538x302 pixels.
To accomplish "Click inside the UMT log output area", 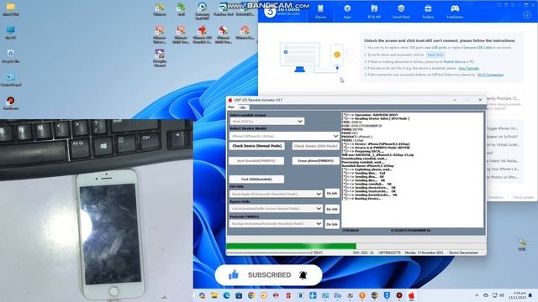I will [413, 169].
